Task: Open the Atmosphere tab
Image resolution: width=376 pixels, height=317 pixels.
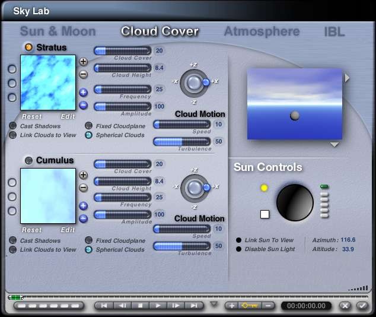Action: (262, 31)
